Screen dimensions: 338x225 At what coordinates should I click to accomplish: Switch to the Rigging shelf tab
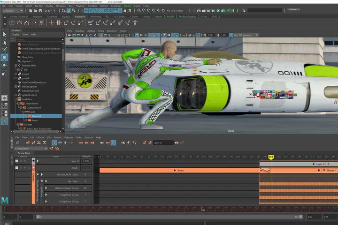point(66,16)
